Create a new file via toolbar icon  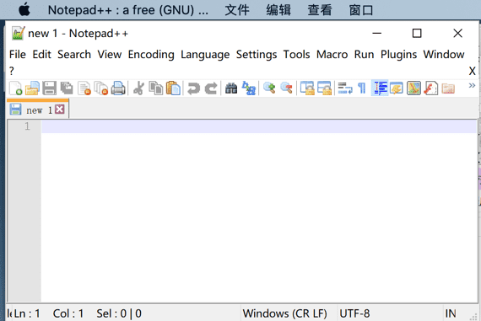tap(16, 88)
